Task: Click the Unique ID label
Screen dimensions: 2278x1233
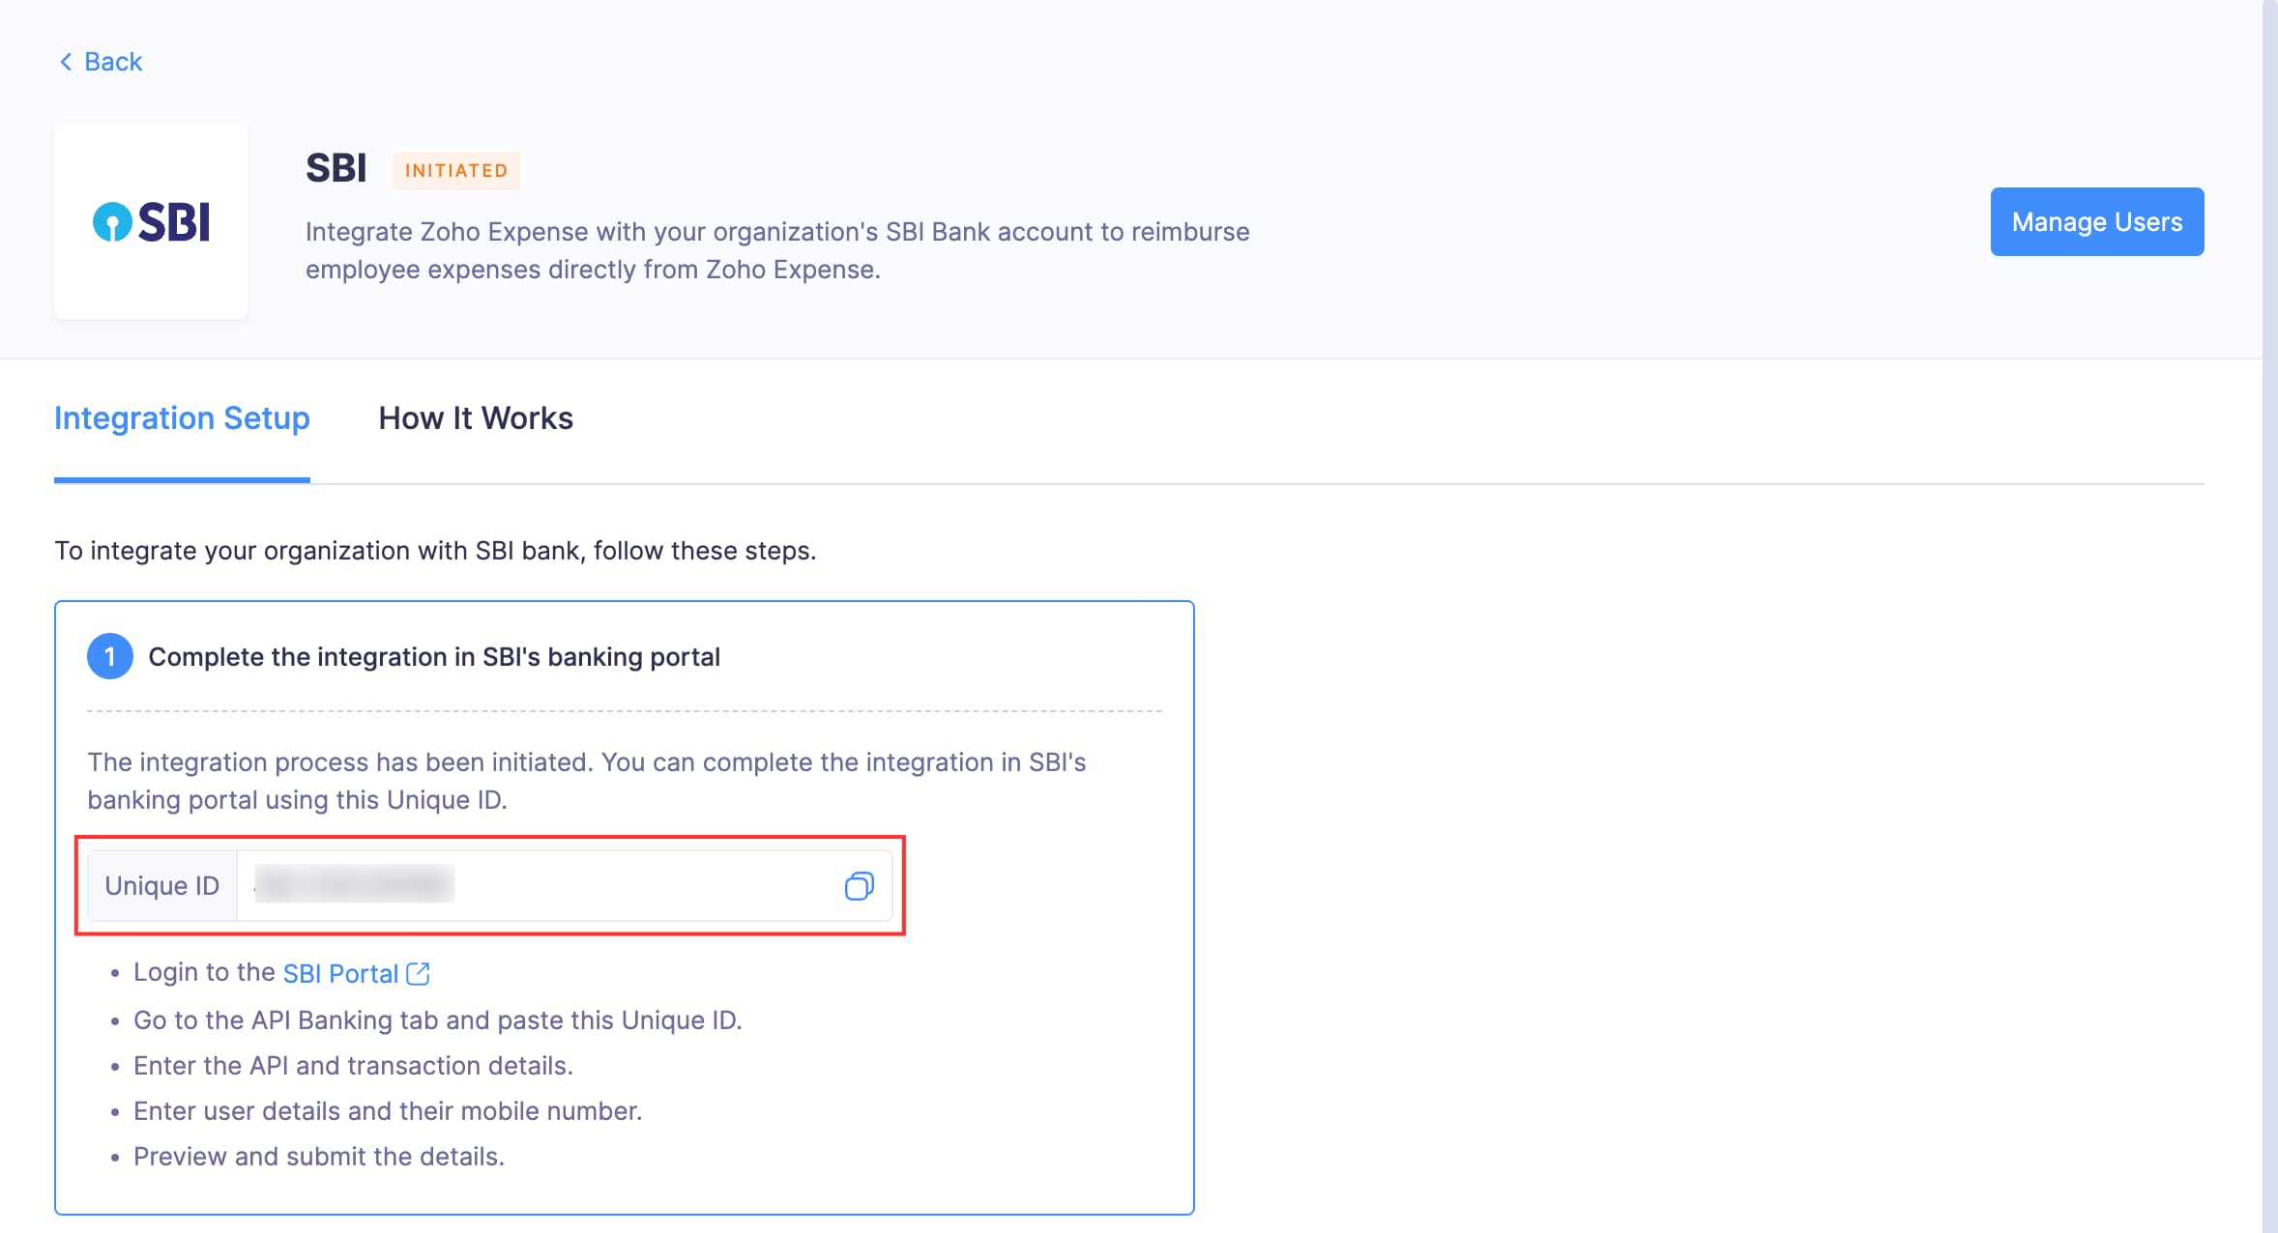Action: pyautogui.click(x=162, y=886)
